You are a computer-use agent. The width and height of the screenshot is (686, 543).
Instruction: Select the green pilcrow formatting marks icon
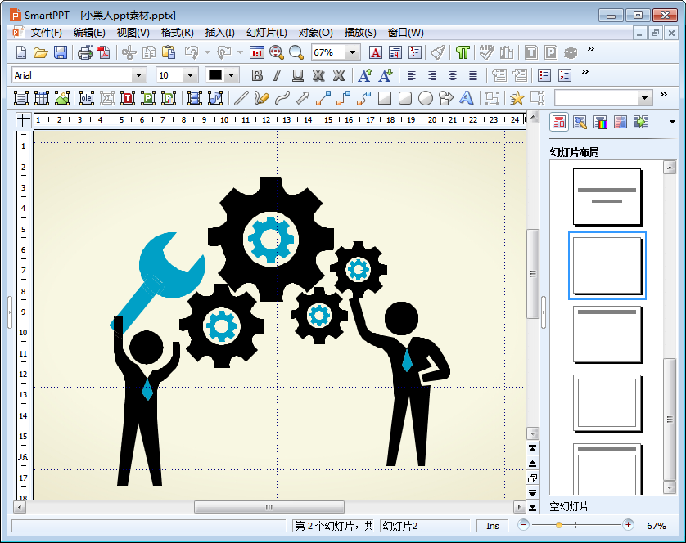coord(463,52)
